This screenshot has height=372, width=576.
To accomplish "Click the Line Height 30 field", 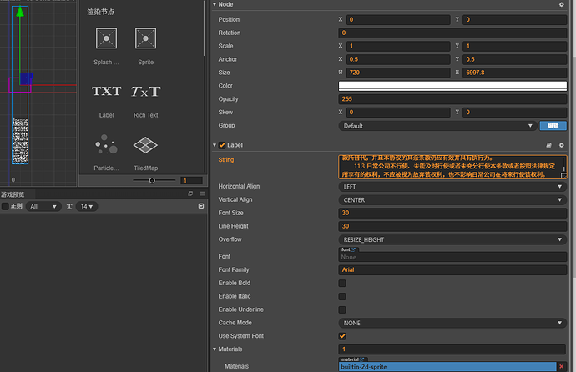I will [x=452, y=226].
